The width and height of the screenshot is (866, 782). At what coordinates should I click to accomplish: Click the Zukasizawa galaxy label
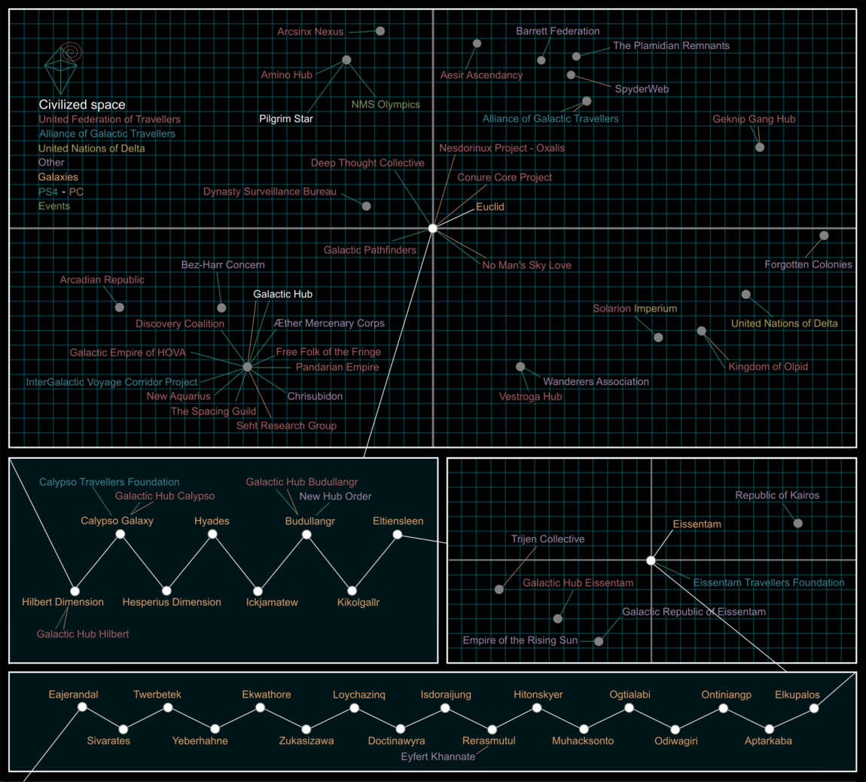pyautogui.click(x=306, y=741)
